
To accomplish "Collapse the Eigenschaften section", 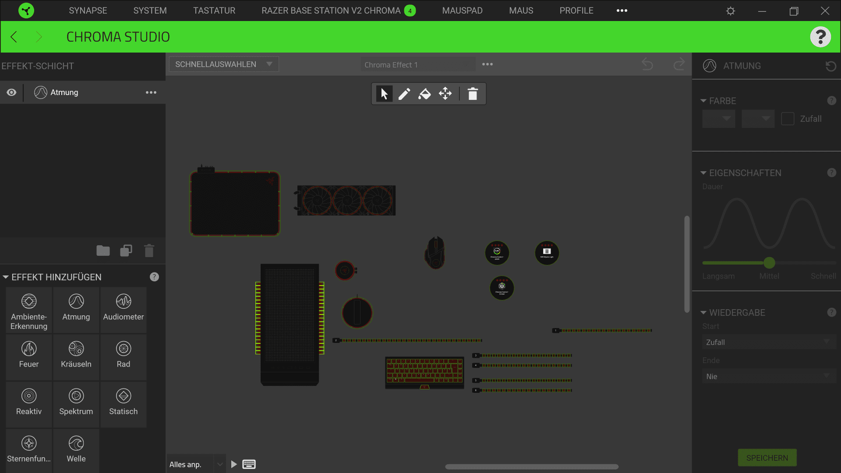I will click(x=703, y=173).
